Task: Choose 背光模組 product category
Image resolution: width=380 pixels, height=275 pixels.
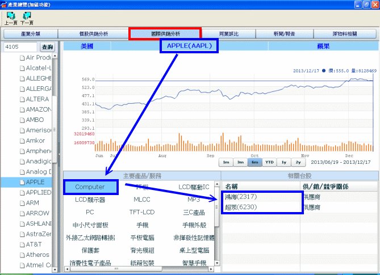Action: pyautogui.click(x=142, y=250)
